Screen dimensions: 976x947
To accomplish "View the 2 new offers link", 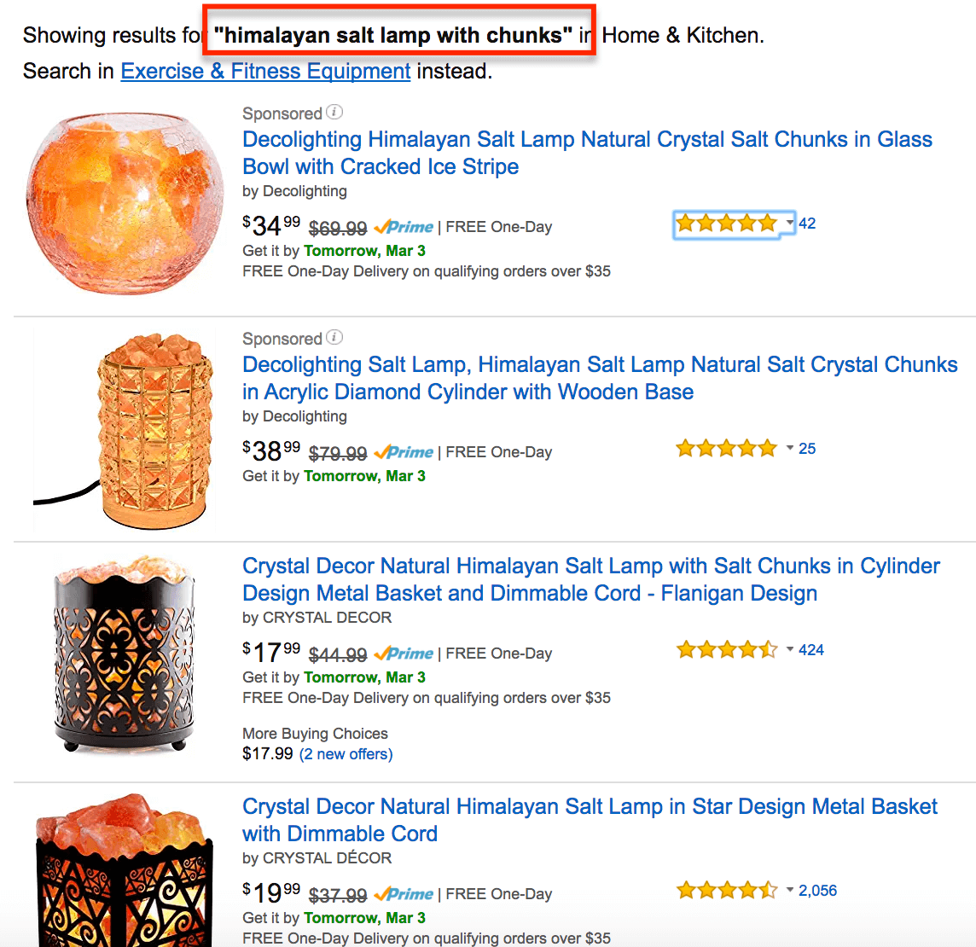I will [x=346, y=754].
